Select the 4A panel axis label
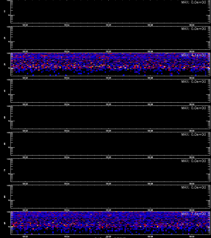This screenshot has width=211, height=238. point(5,91)
